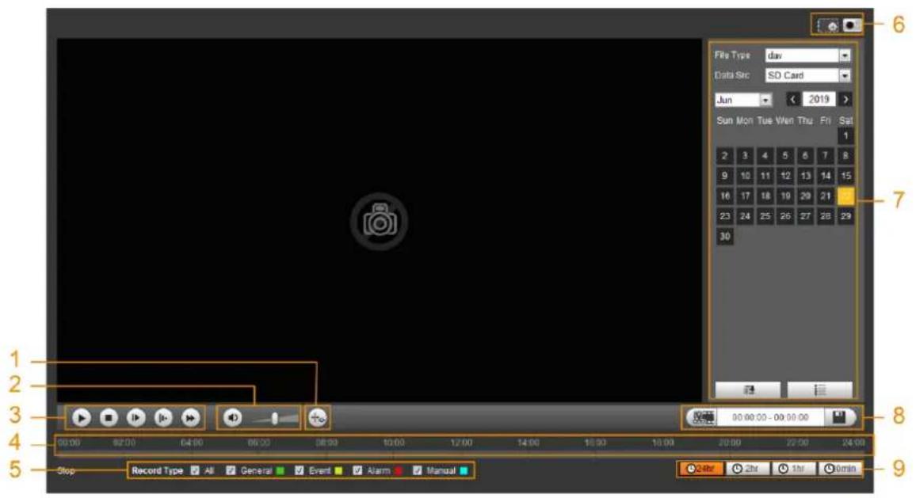916x498 pixels.
Task: Select June 21 in the calendar
Action: point(826,196)
